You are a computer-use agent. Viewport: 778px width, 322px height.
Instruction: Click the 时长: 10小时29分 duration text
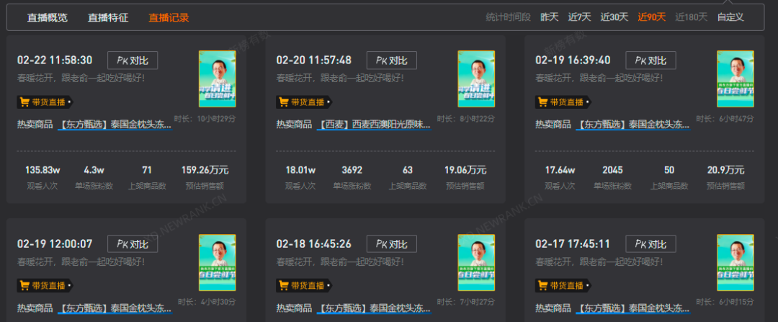point(205,119)
